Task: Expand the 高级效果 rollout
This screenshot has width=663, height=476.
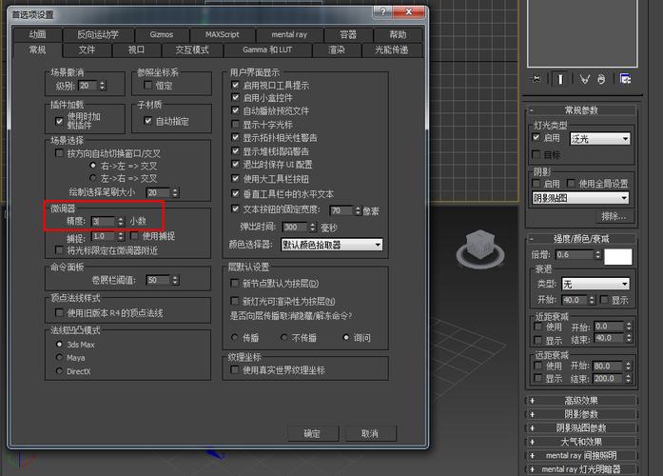Action: point(581,400)
